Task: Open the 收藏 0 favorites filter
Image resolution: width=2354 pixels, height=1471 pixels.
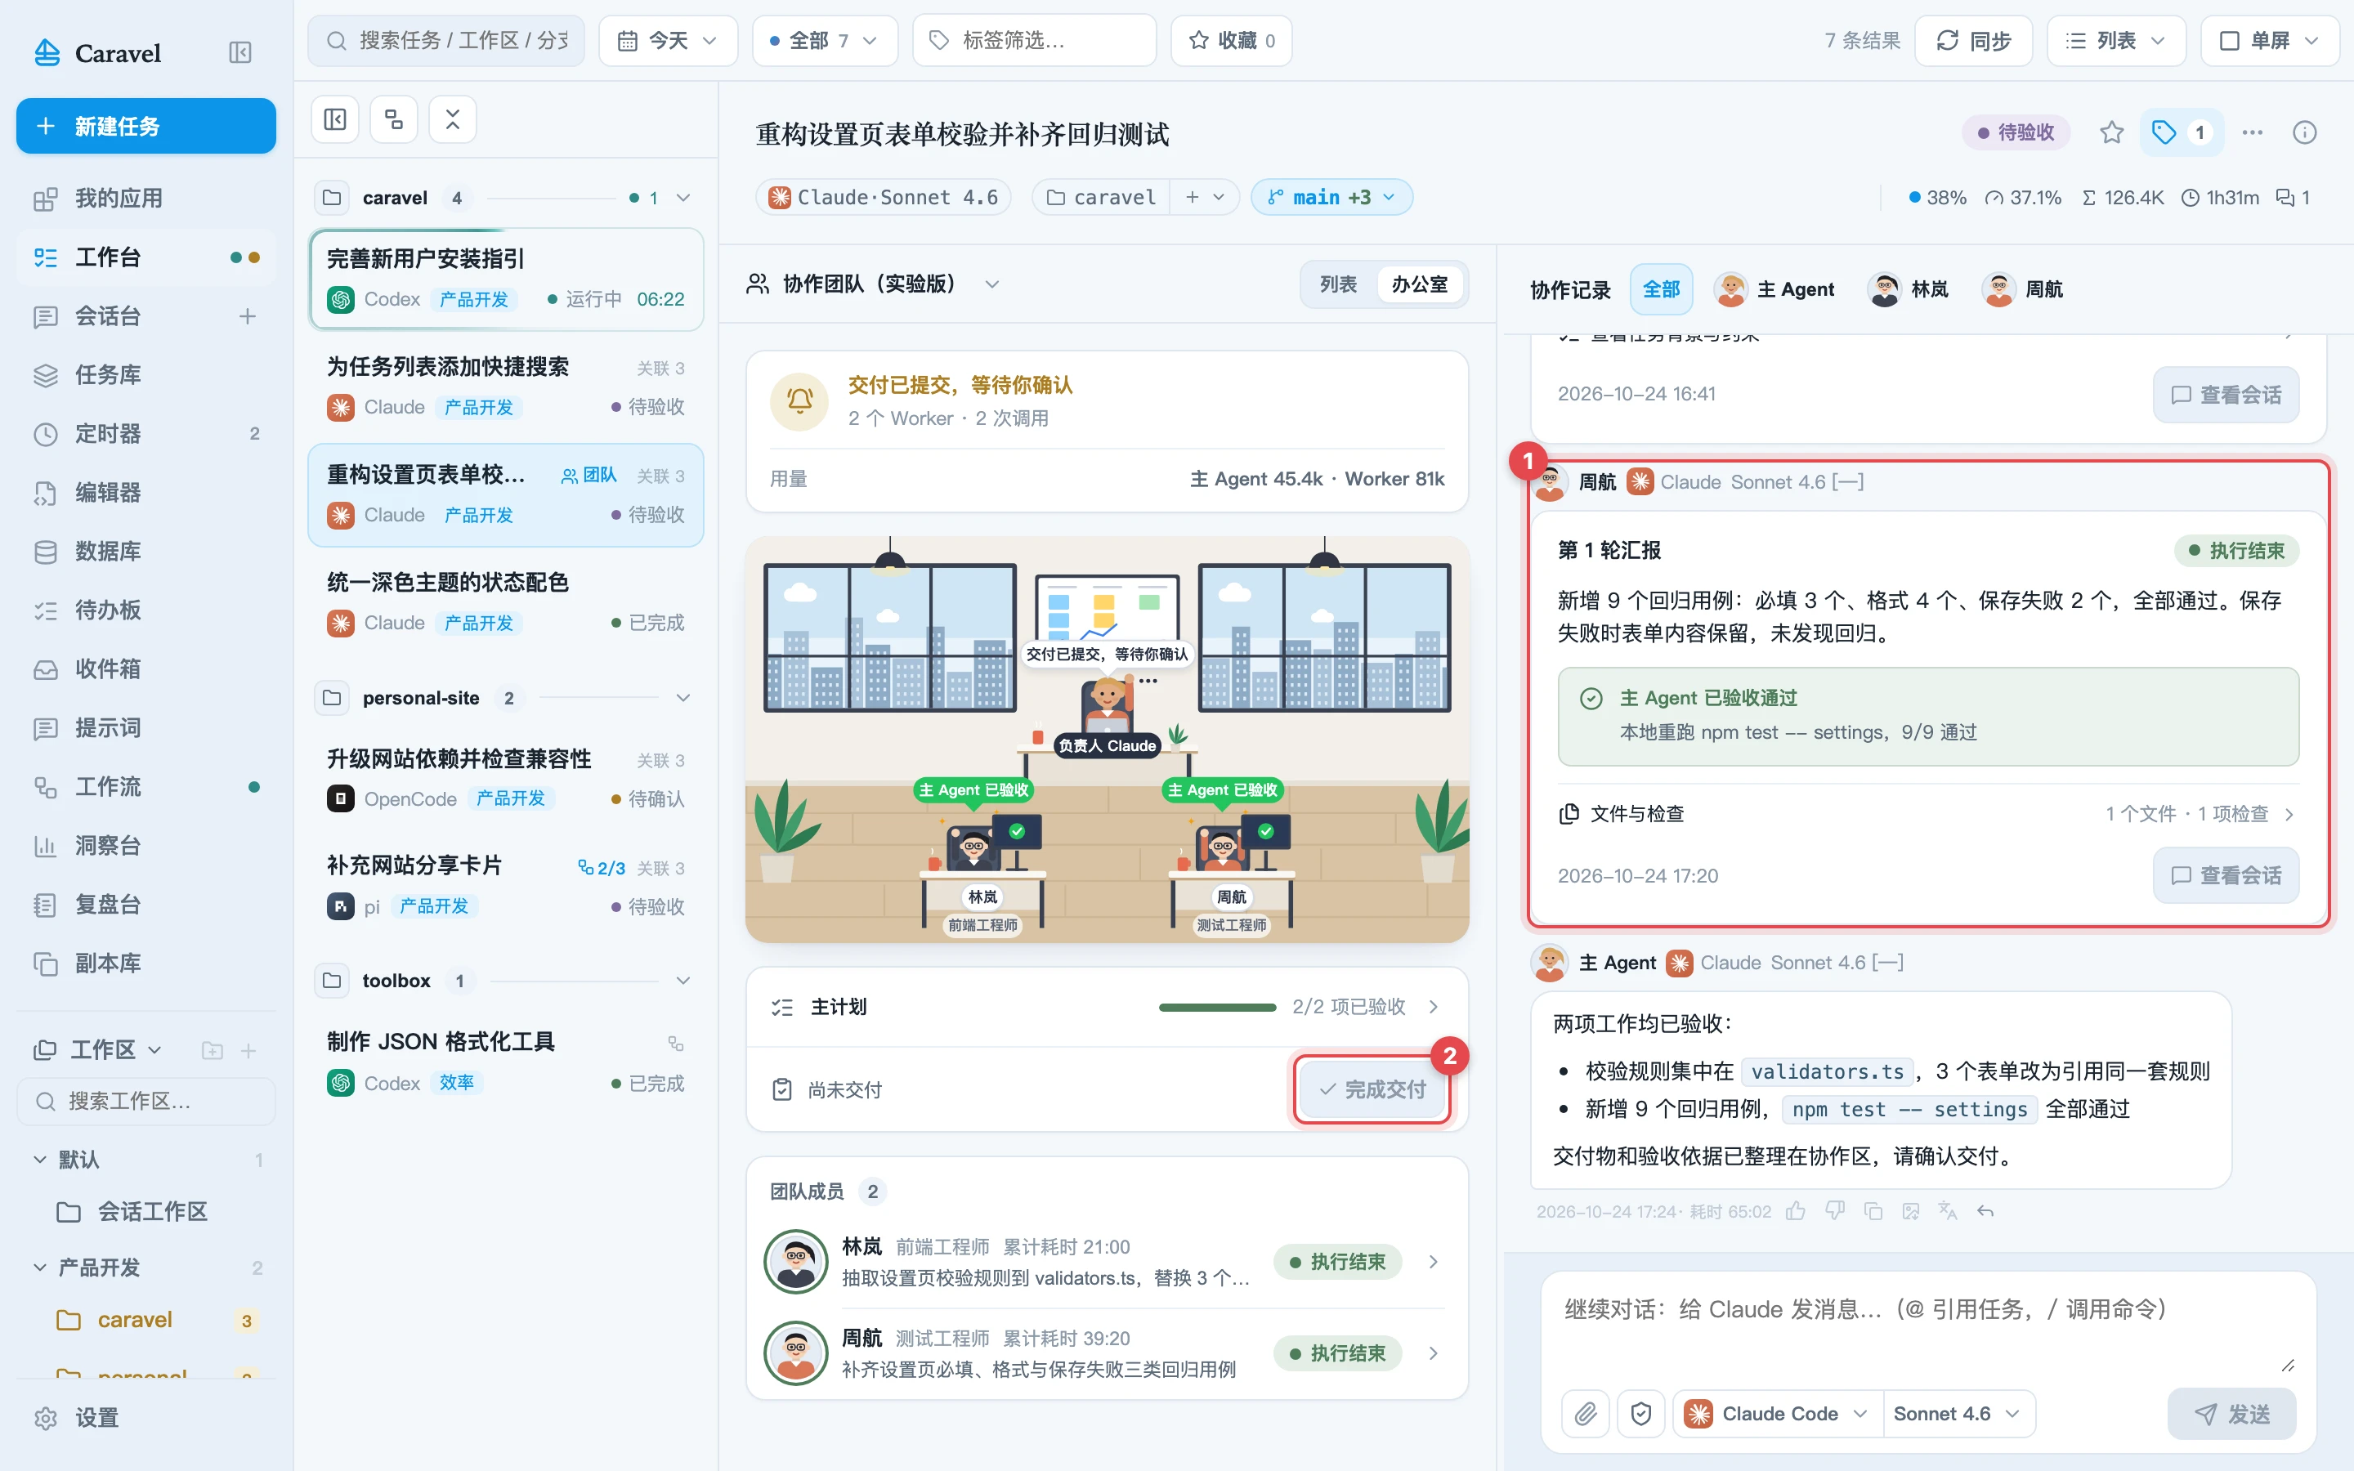Action: coord(1230,41)
